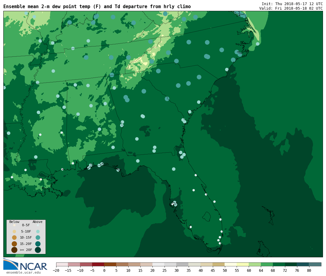Viewport: 326px width, 276px height.
Task: Click the colorbar label 80
Action: pos(309,270)
